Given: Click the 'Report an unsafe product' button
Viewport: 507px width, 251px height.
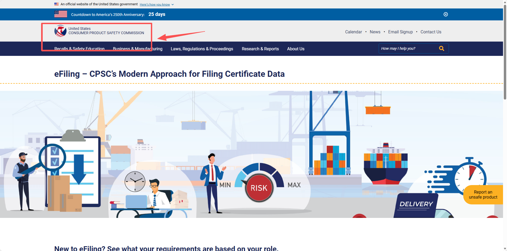Looking at the screenshot, I should (483, 195).
